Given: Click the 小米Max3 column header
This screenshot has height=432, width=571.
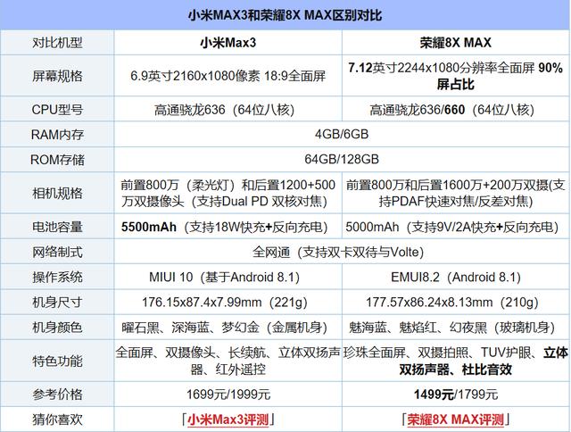Looking at the screenshot, I should click(x=228, y=43).
